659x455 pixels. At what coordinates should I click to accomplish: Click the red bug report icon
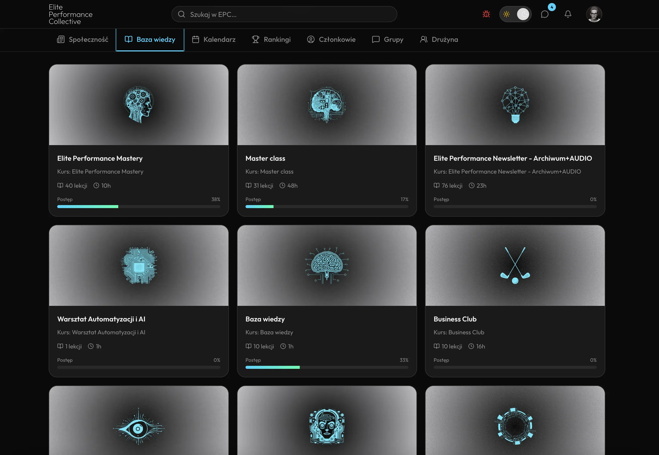pyautogui.click(x=486, y=14)
